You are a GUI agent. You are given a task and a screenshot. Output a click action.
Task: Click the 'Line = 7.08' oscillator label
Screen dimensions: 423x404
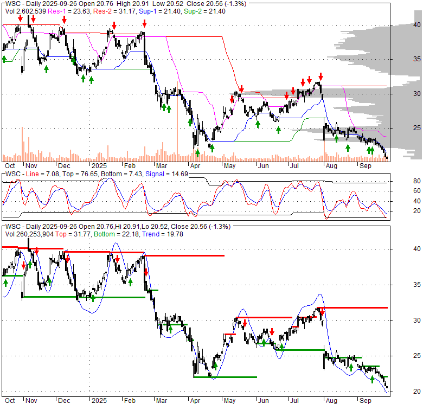tap(43, 174)
